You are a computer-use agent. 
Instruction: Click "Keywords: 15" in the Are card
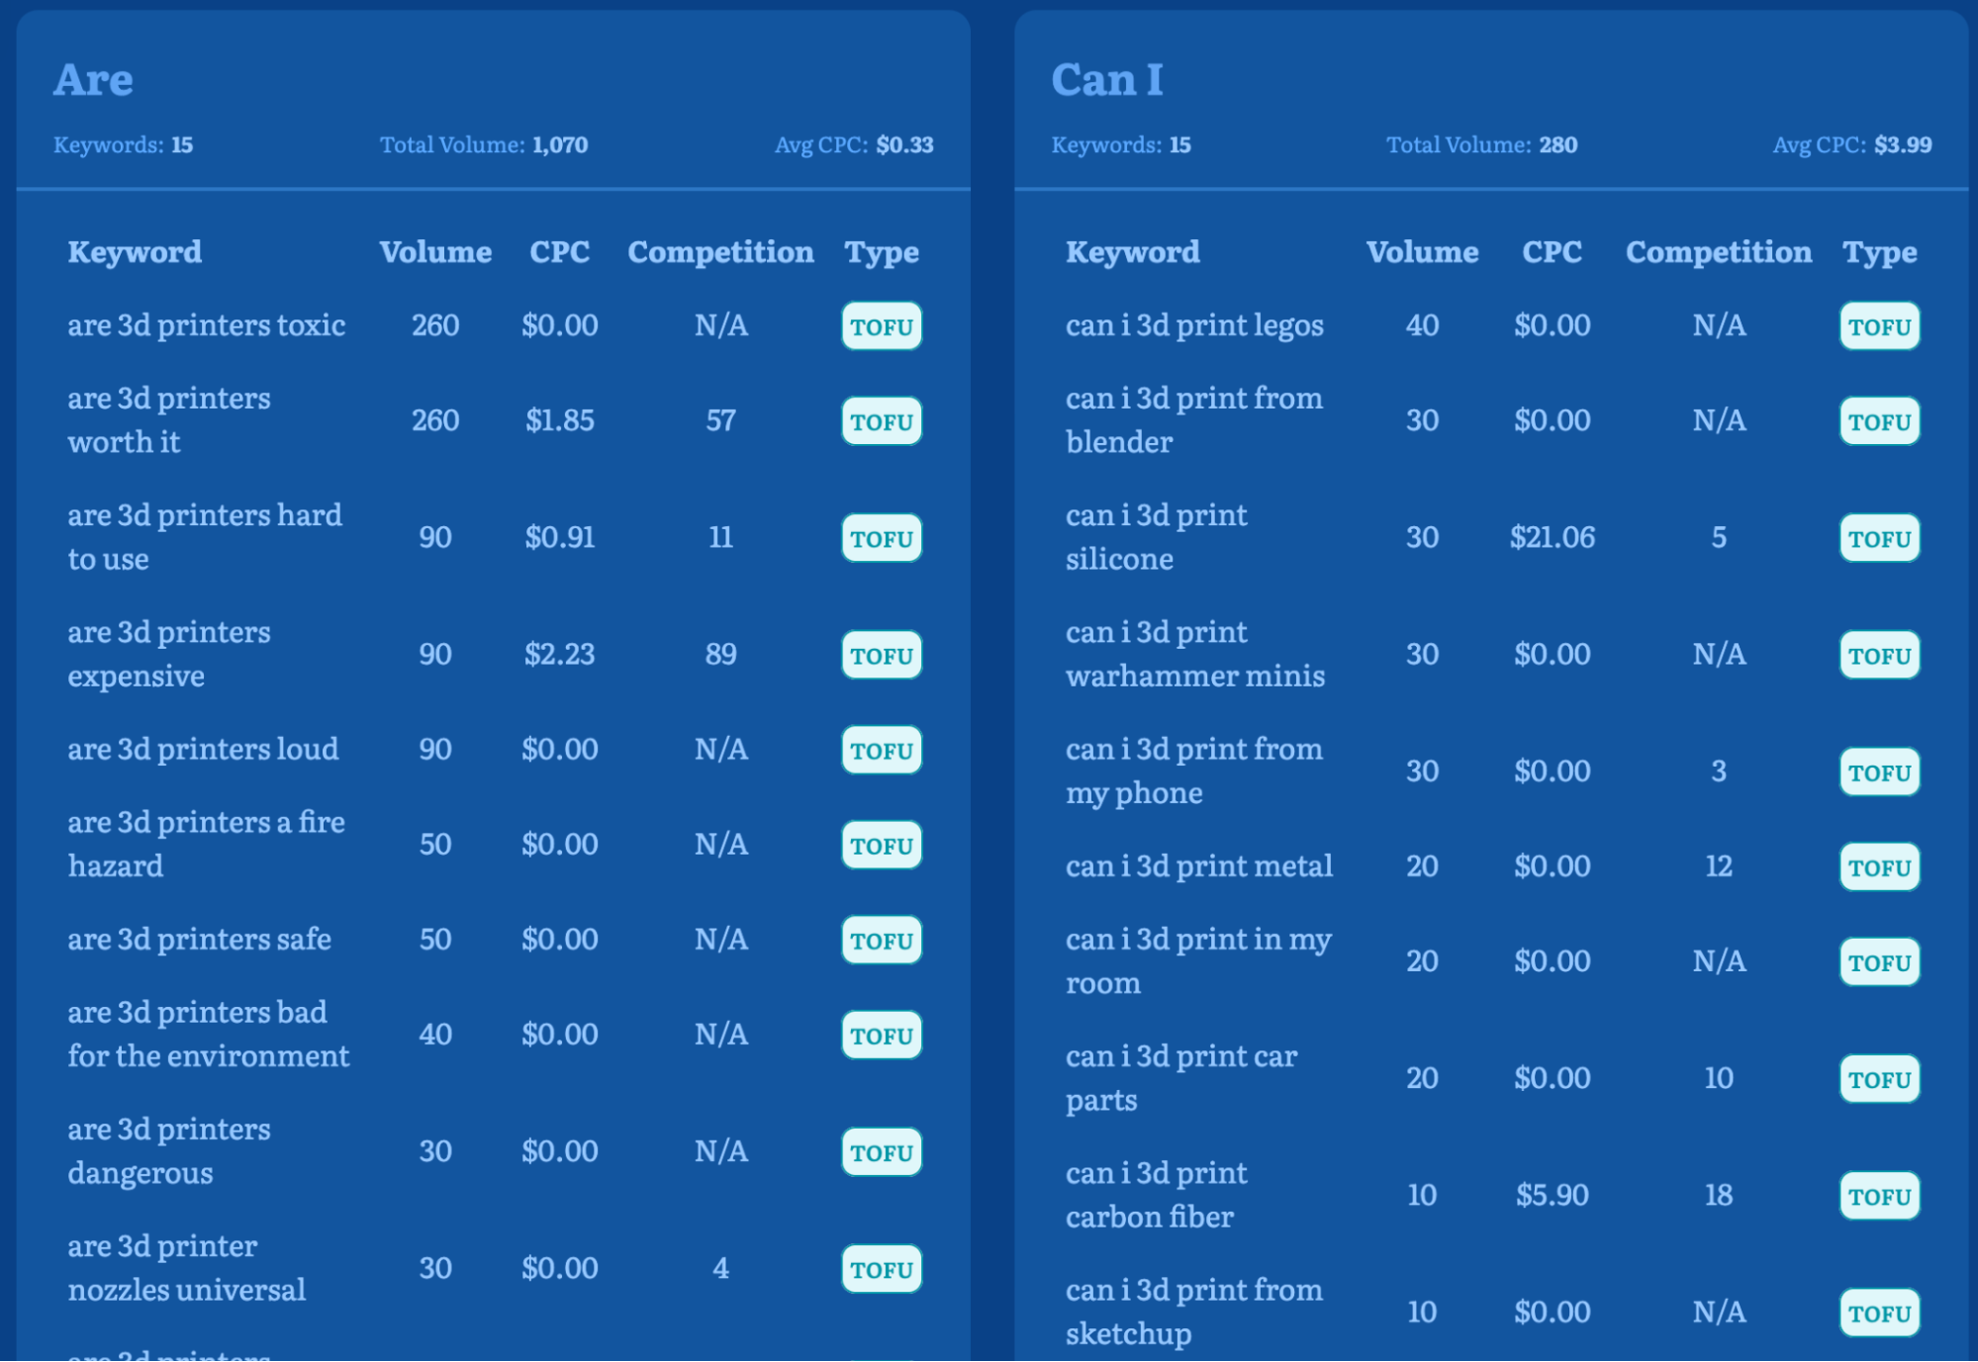point(123,144)
